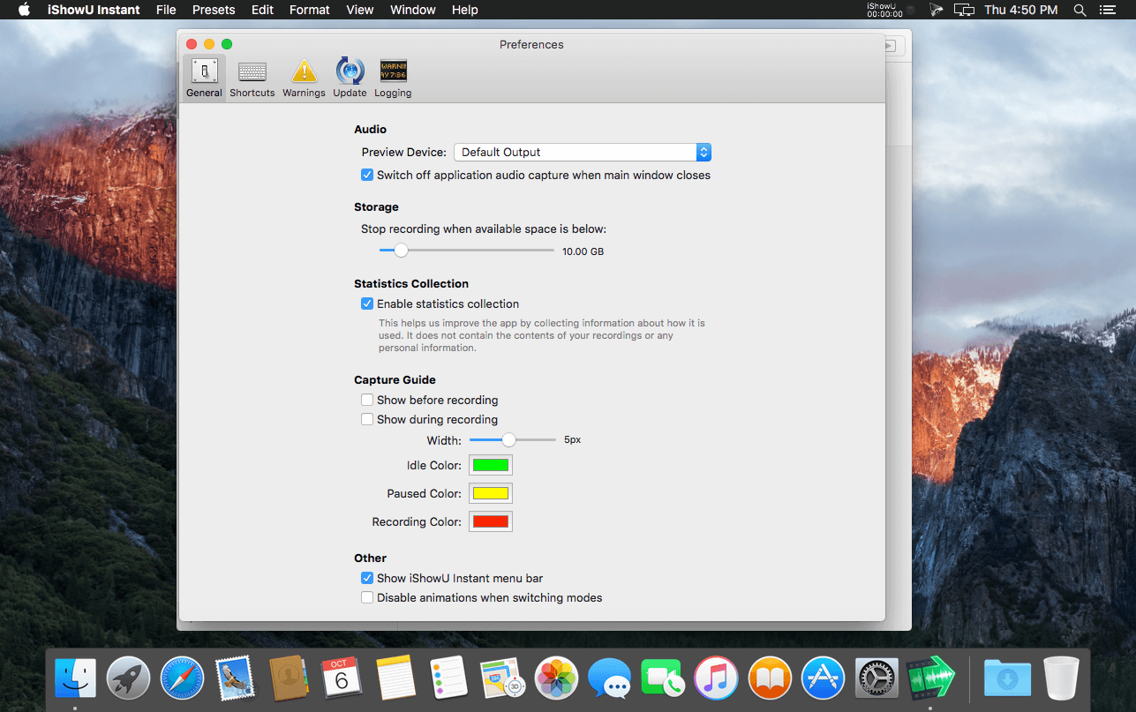
Task: Open the Format menu
Action: (x=309, y=10)
